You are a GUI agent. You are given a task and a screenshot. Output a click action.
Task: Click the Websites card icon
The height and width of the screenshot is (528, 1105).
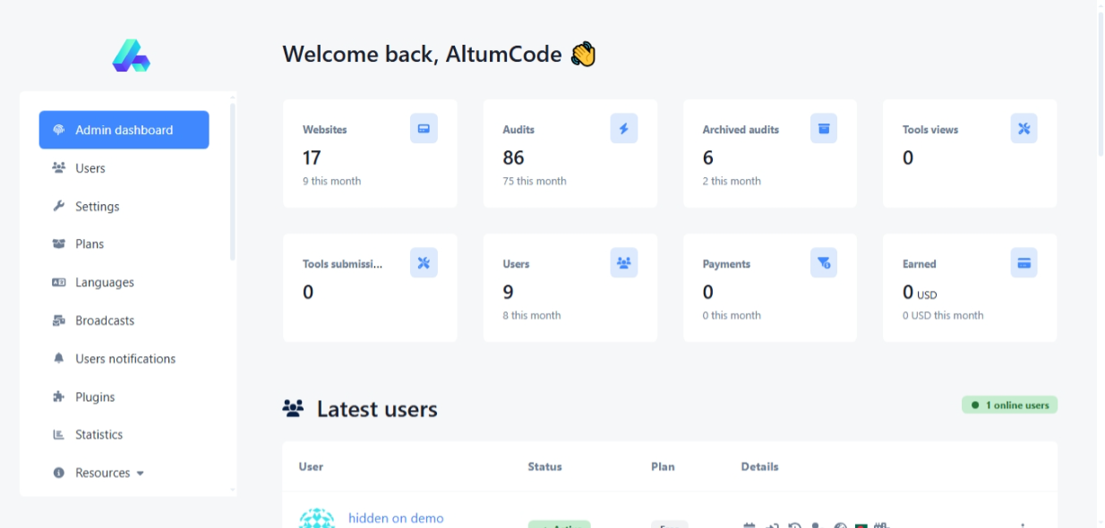pyautogui.click(x=424, y=129)
